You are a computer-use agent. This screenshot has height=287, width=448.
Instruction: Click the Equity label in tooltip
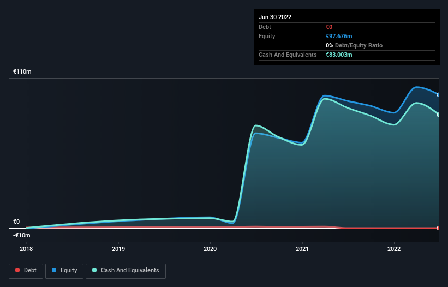point(267,36)
